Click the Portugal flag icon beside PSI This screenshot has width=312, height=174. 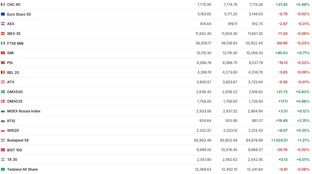[3, 63]
